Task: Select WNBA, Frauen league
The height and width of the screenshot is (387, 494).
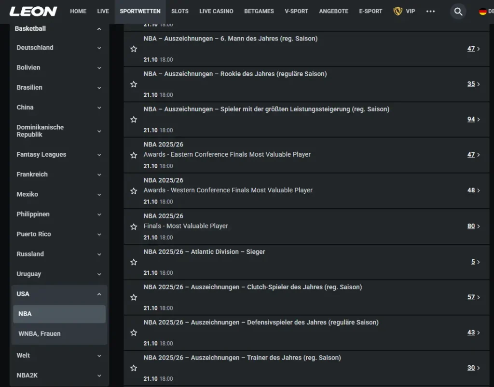Action: 59,334
